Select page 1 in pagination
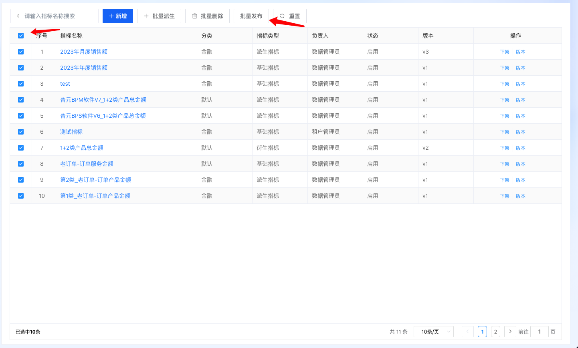This screenshot has height=348, width=578. [482, 332]
